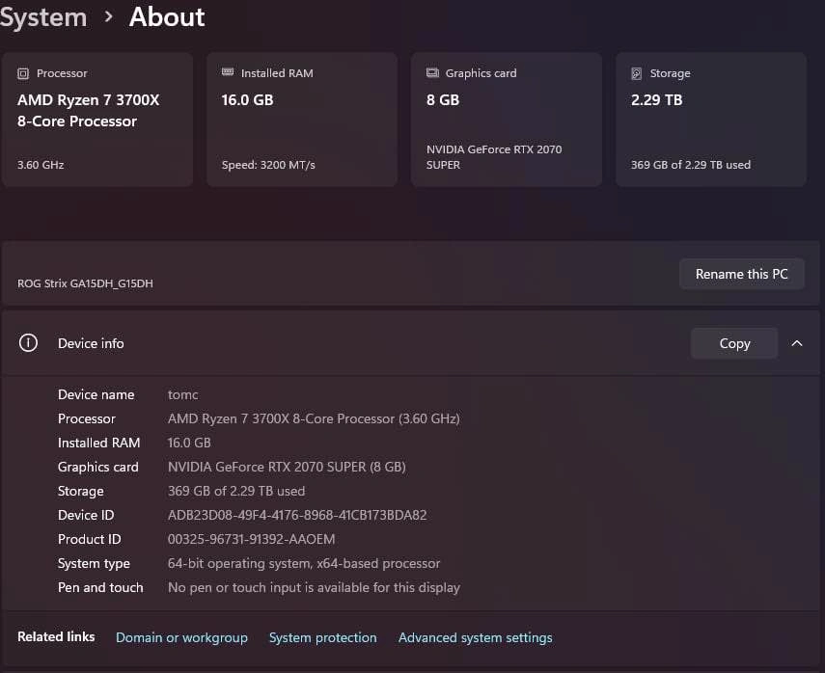Click the device name value 'tomc'
Image resolution: width=825 pixels, height=673 pixels.
[182, 394]
